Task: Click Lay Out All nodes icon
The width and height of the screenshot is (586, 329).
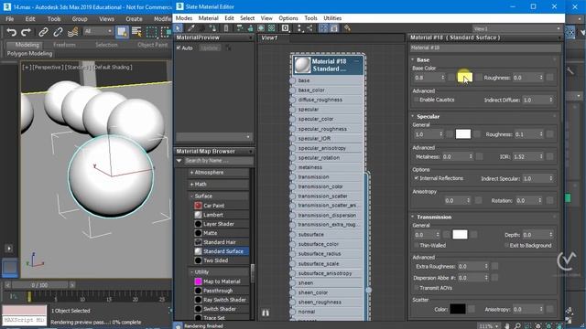Action: pos(299,28)
